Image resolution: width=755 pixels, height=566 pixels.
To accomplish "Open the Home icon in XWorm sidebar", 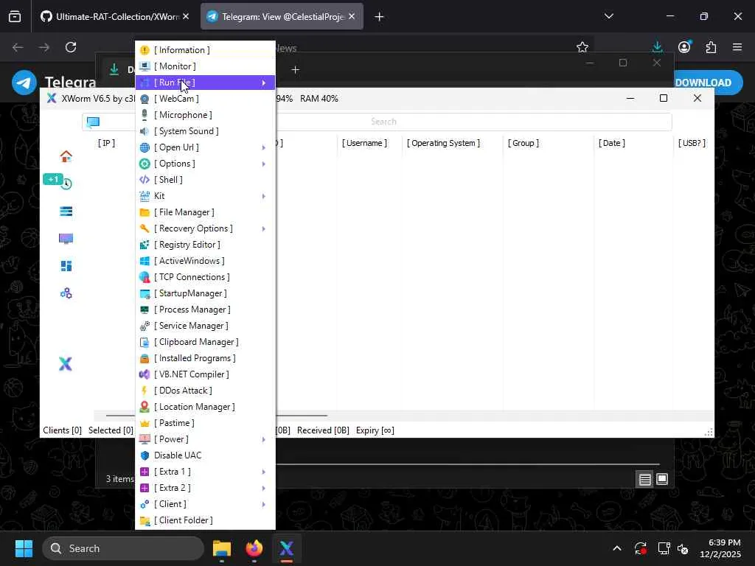I will click(x=66, y=156).
